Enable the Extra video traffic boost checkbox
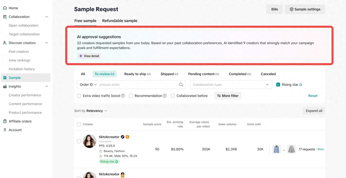Viewport: 346px width, 178px height. pos(79,96)
